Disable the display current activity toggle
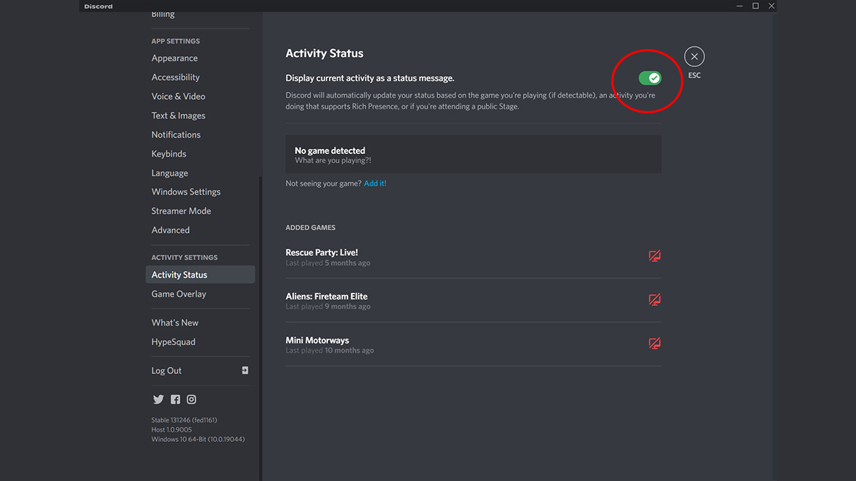The height and width of the screenshot is (481, 856). (x=650, y=78)
